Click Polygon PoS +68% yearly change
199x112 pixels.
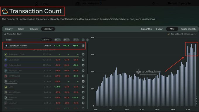76,65
